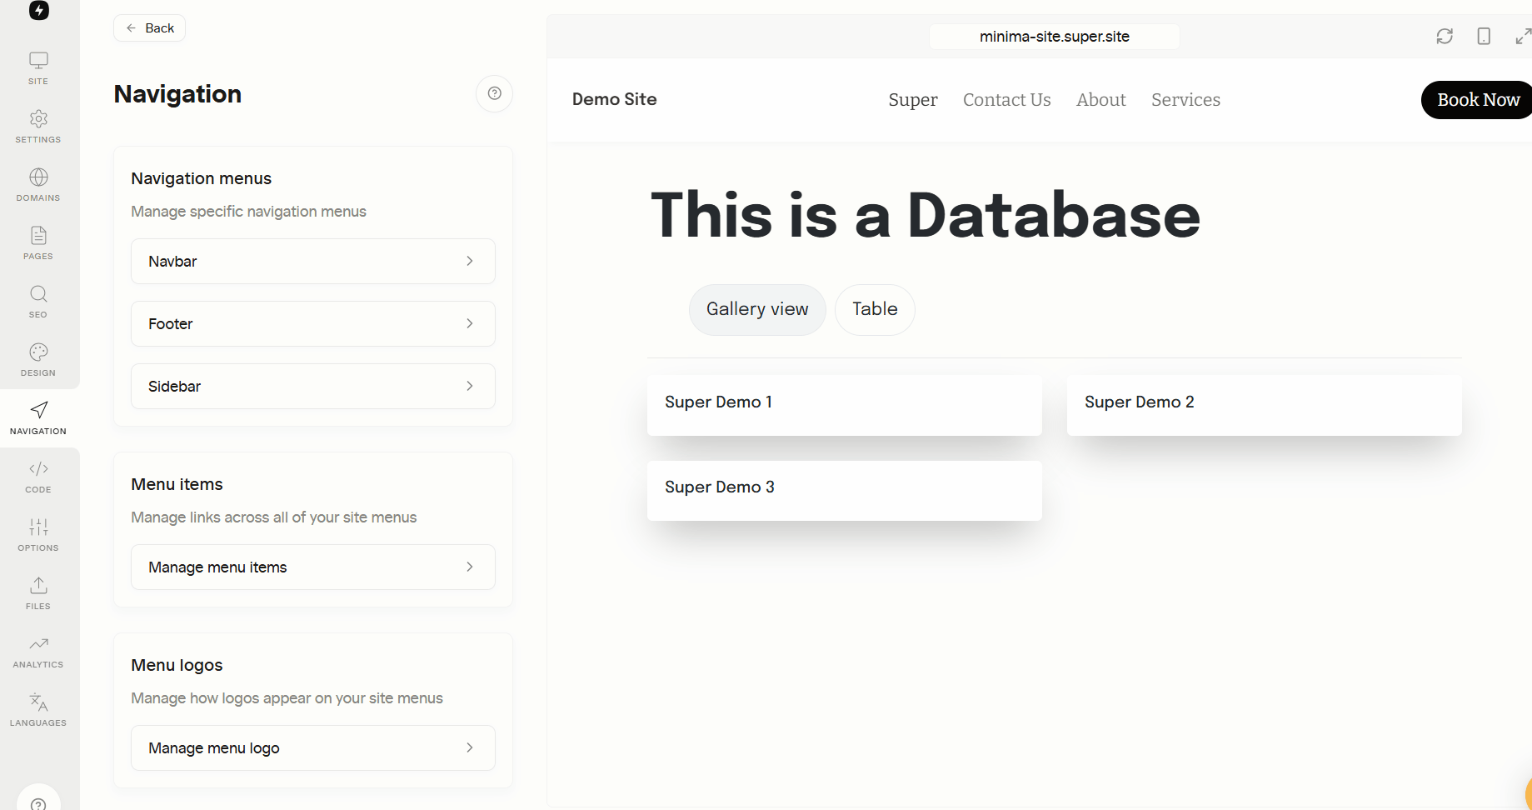Click the lightning bolt app logo
Image resolution: width=1532 pixels, height=810 pixels.
click(39, 10)
